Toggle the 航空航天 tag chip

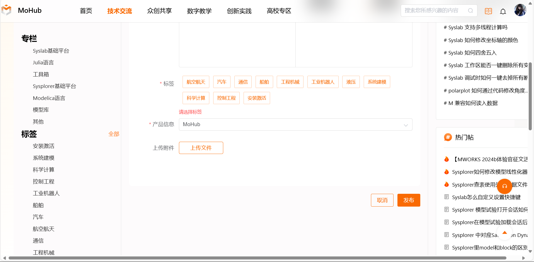[x=196, y=82]
